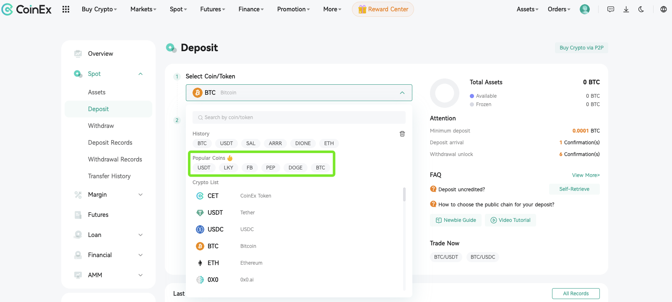Open the Orders dropdown in header

(559, 9)
